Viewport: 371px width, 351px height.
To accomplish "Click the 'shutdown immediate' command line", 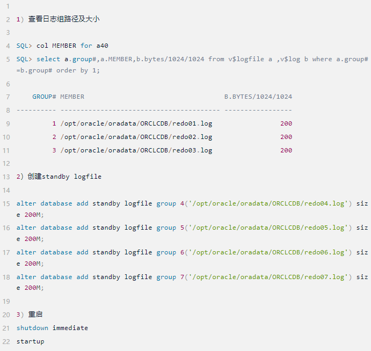I will tap(52, 328).
